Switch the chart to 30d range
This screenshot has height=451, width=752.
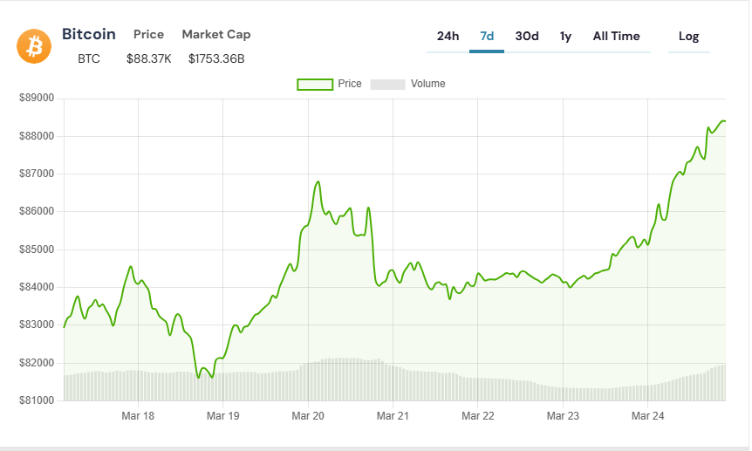coord(527,37)
